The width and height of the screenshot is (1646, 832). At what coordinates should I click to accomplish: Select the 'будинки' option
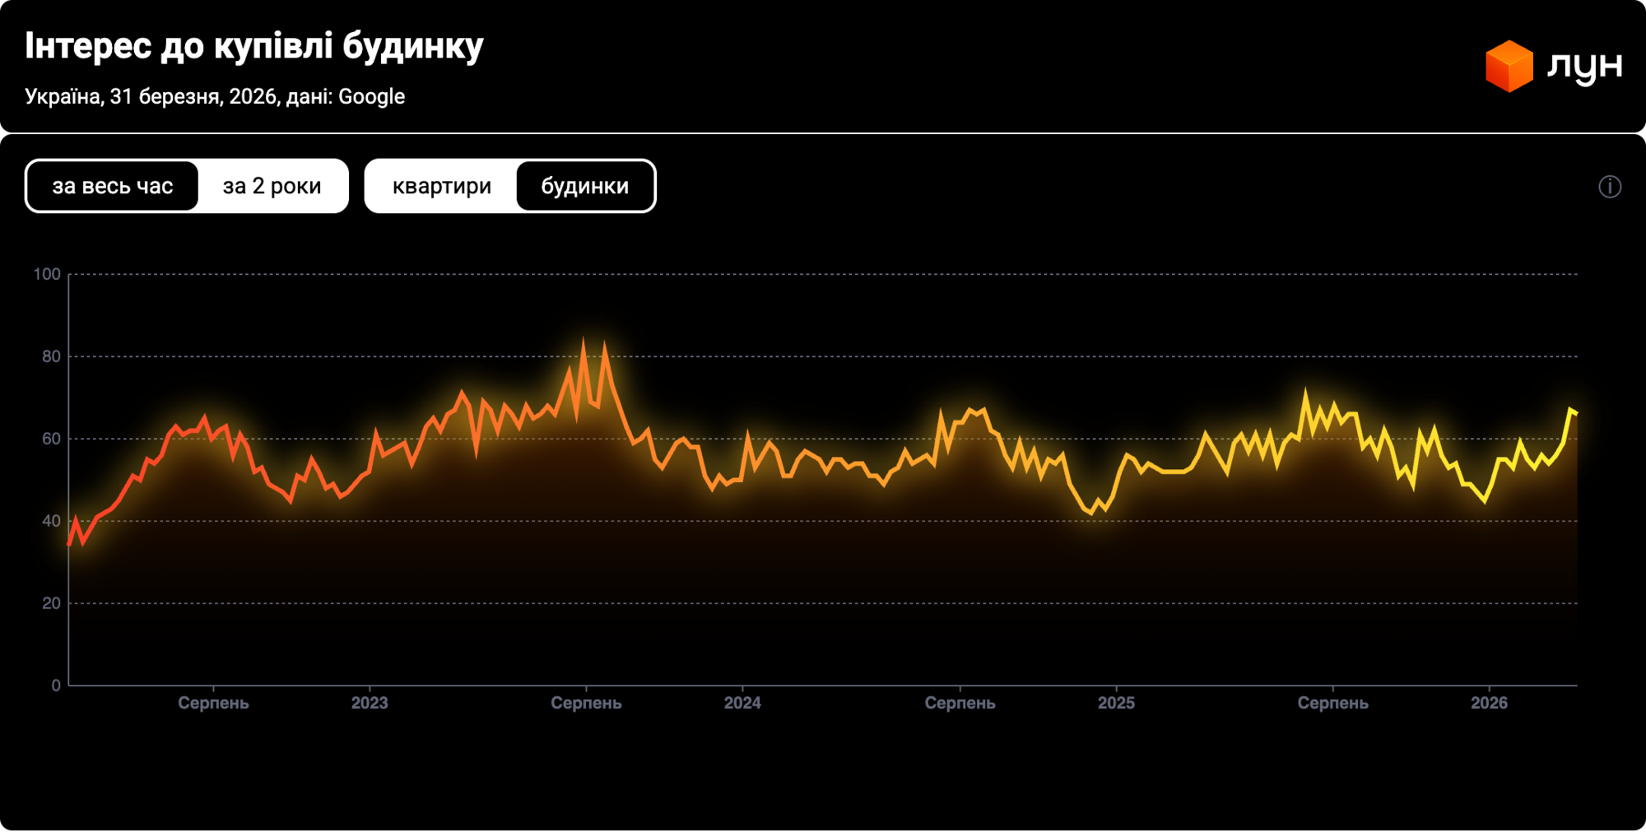pos(585,186)
